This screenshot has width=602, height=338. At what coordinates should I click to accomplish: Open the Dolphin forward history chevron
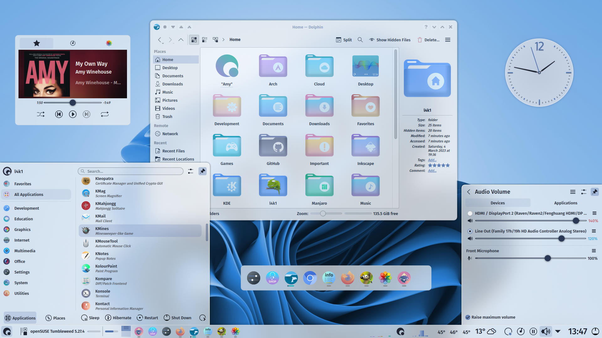tap(170, 40)
